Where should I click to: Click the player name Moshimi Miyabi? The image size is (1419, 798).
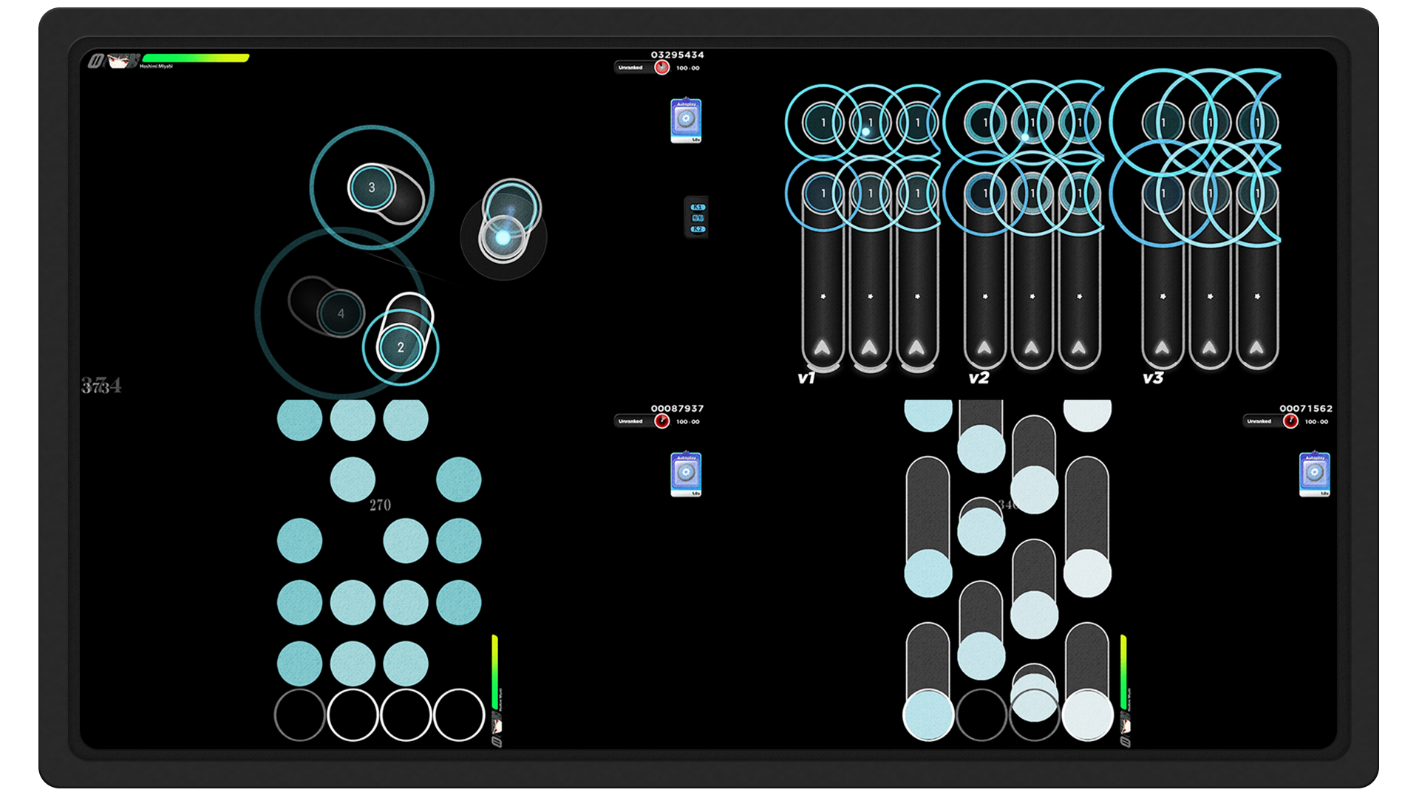[156, 66]
